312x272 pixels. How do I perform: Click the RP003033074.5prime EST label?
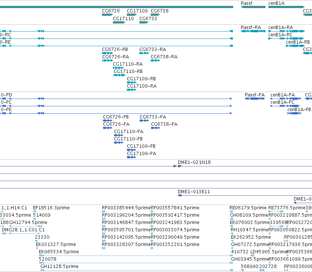[x=175, y=230]
